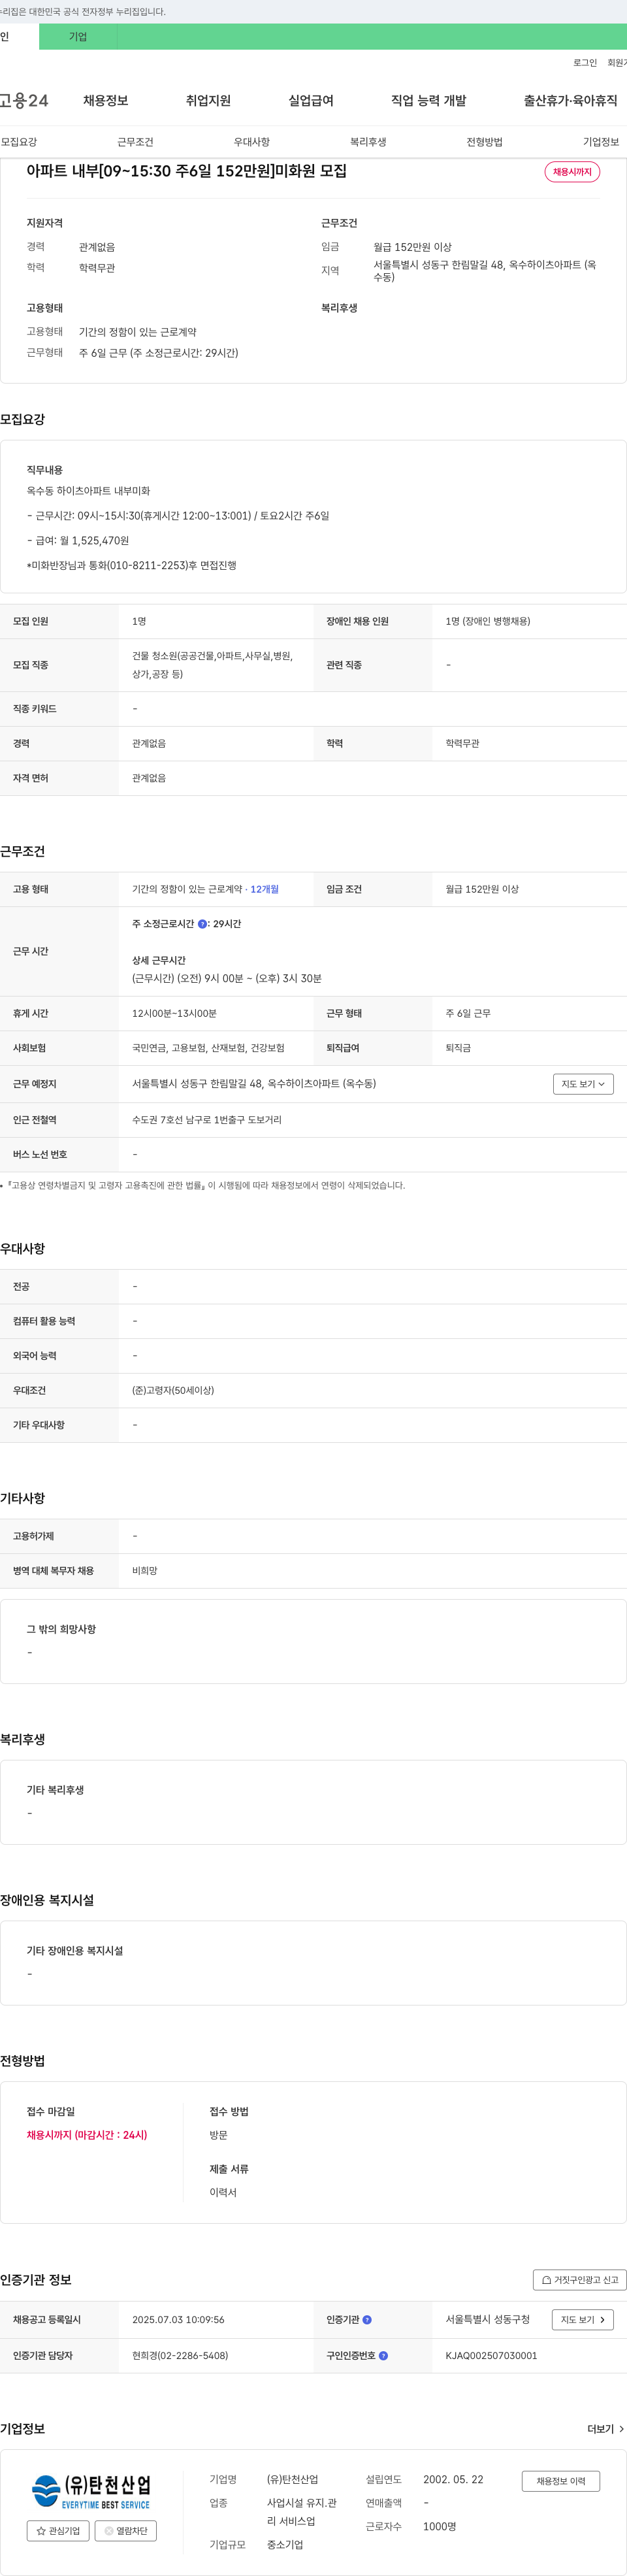Screen dimensions: 627x2576
Task: Click the 수도권 7호선 남구로 subway text
Action: click(207, 1120)
